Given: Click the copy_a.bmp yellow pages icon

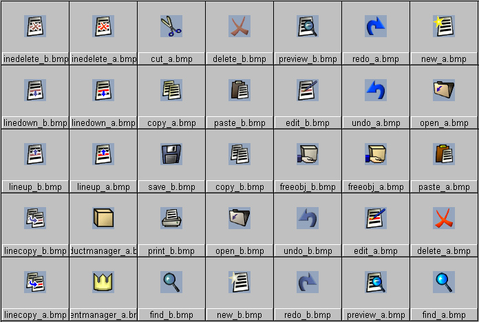Looking at the screenshot, I should pos(171,90).
